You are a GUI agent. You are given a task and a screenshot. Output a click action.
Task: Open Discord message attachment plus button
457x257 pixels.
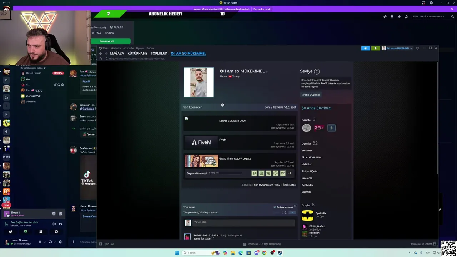[73, 242]
